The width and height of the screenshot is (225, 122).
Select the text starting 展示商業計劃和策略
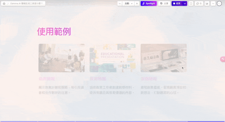[x=61, y=90]
